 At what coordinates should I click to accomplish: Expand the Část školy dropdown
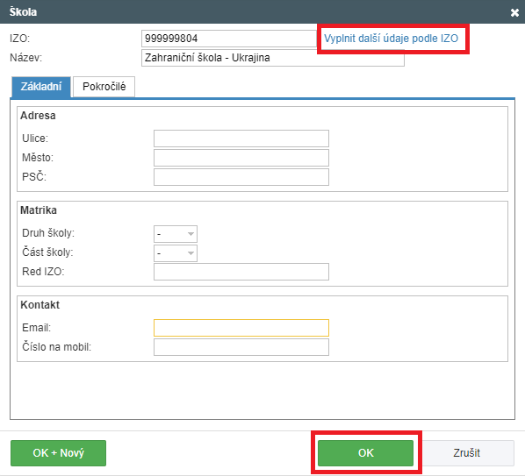pos(176,253)
